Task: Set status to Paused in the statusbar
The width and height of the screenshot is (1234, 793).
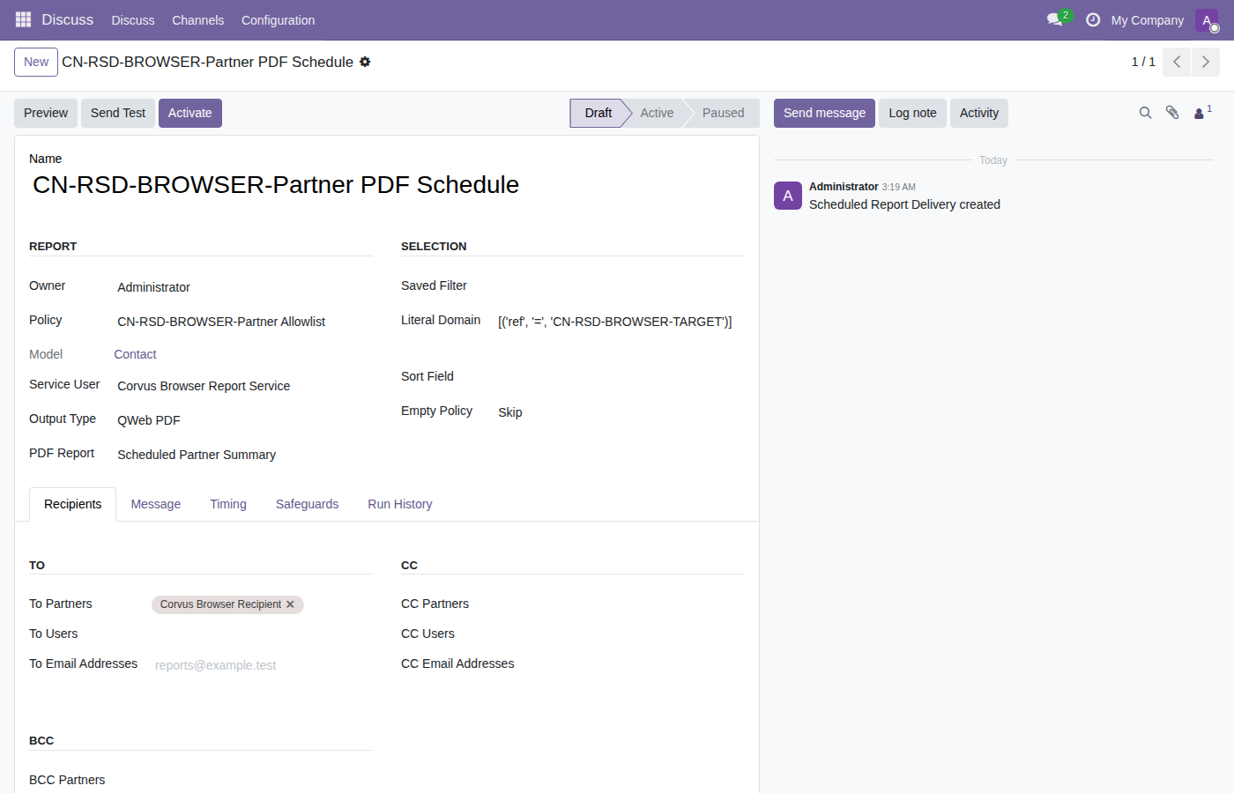Action: coord(723,113)
